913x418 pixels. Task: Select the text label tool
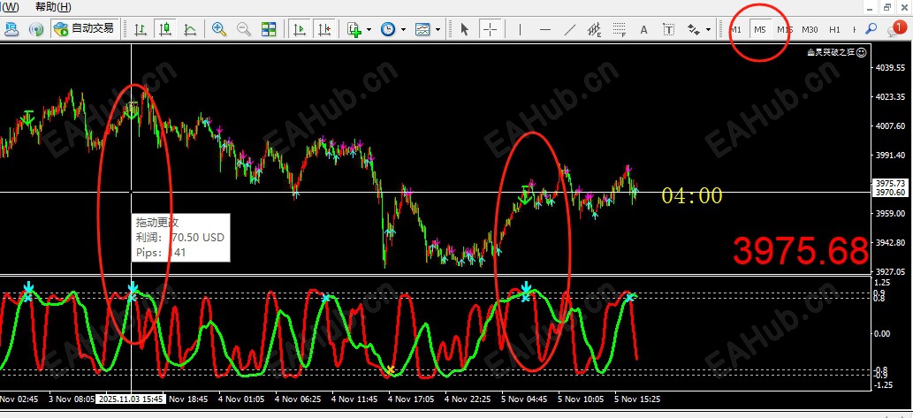point(669,29)
